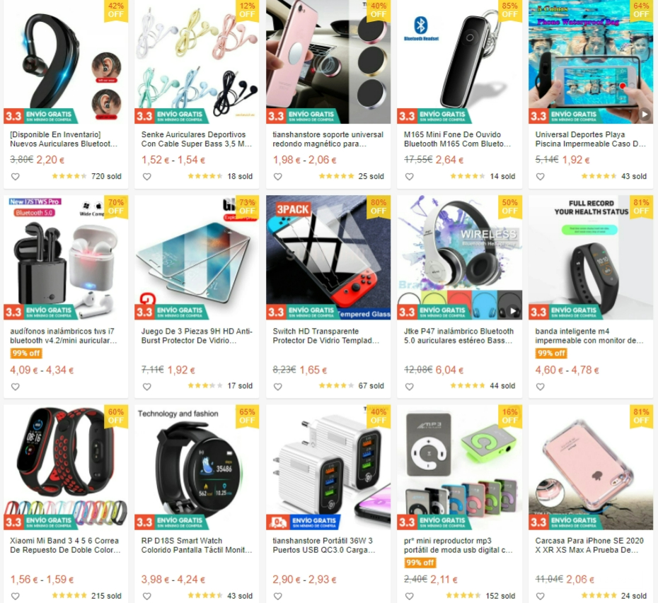This screenshot has height=603, width=658.
Task: Like the Senke Auriculares Deportivos product heart
Action: click(147, 177)
